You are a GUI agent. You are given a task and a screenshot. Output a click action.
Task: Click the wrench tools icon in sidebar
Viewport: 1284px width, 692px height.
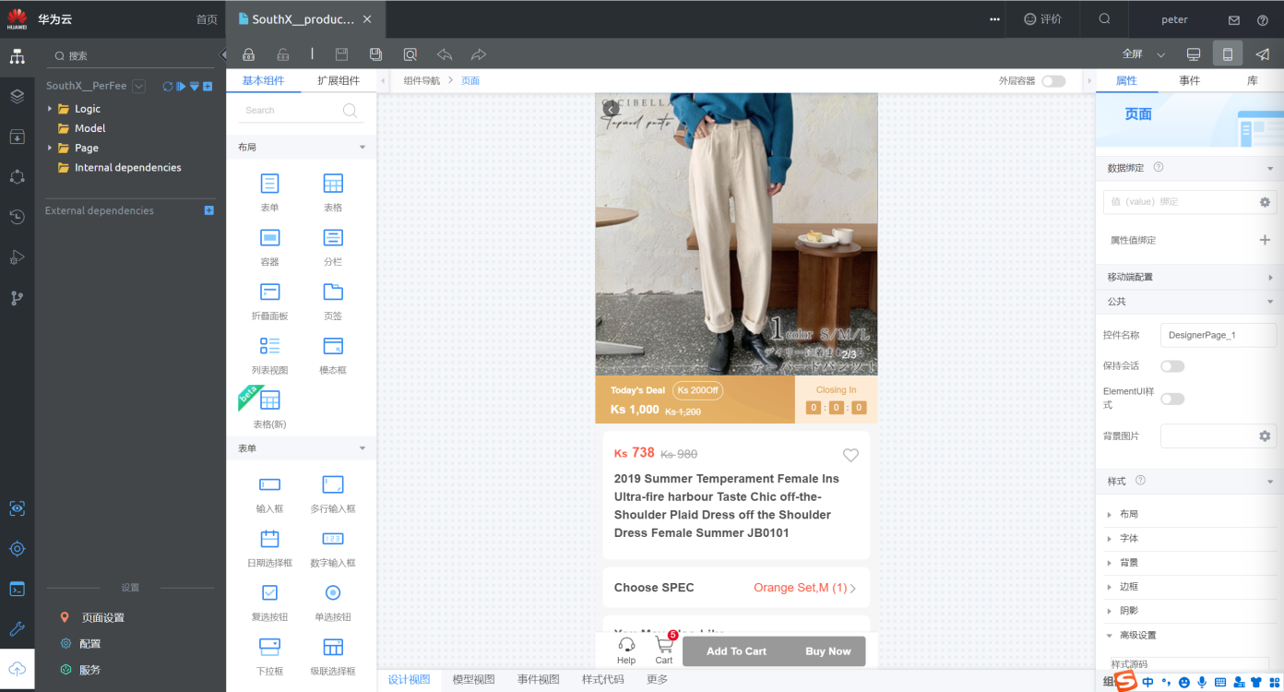click(17, 629)
